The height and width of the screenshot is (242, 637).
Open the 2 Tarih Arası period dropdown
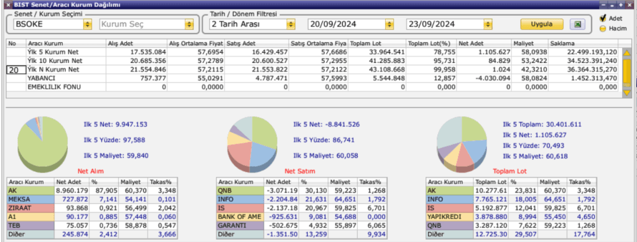click(291, 24)
